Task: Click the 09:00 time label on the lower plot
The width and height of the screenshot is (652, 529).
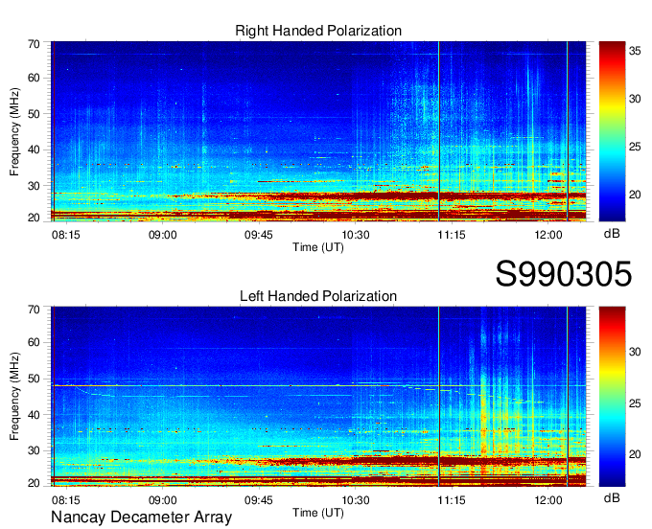Action: click(163, 500)
